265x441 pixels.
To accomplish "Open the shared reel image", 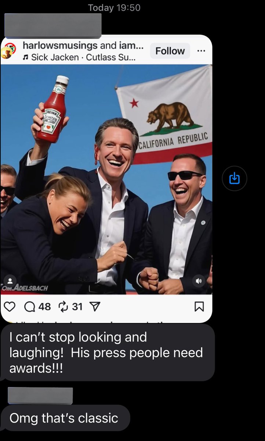I will [106, 179].
